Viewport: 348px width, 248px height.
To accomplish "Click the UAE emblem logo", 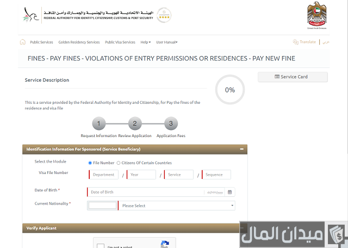I will tap(316, 15).
